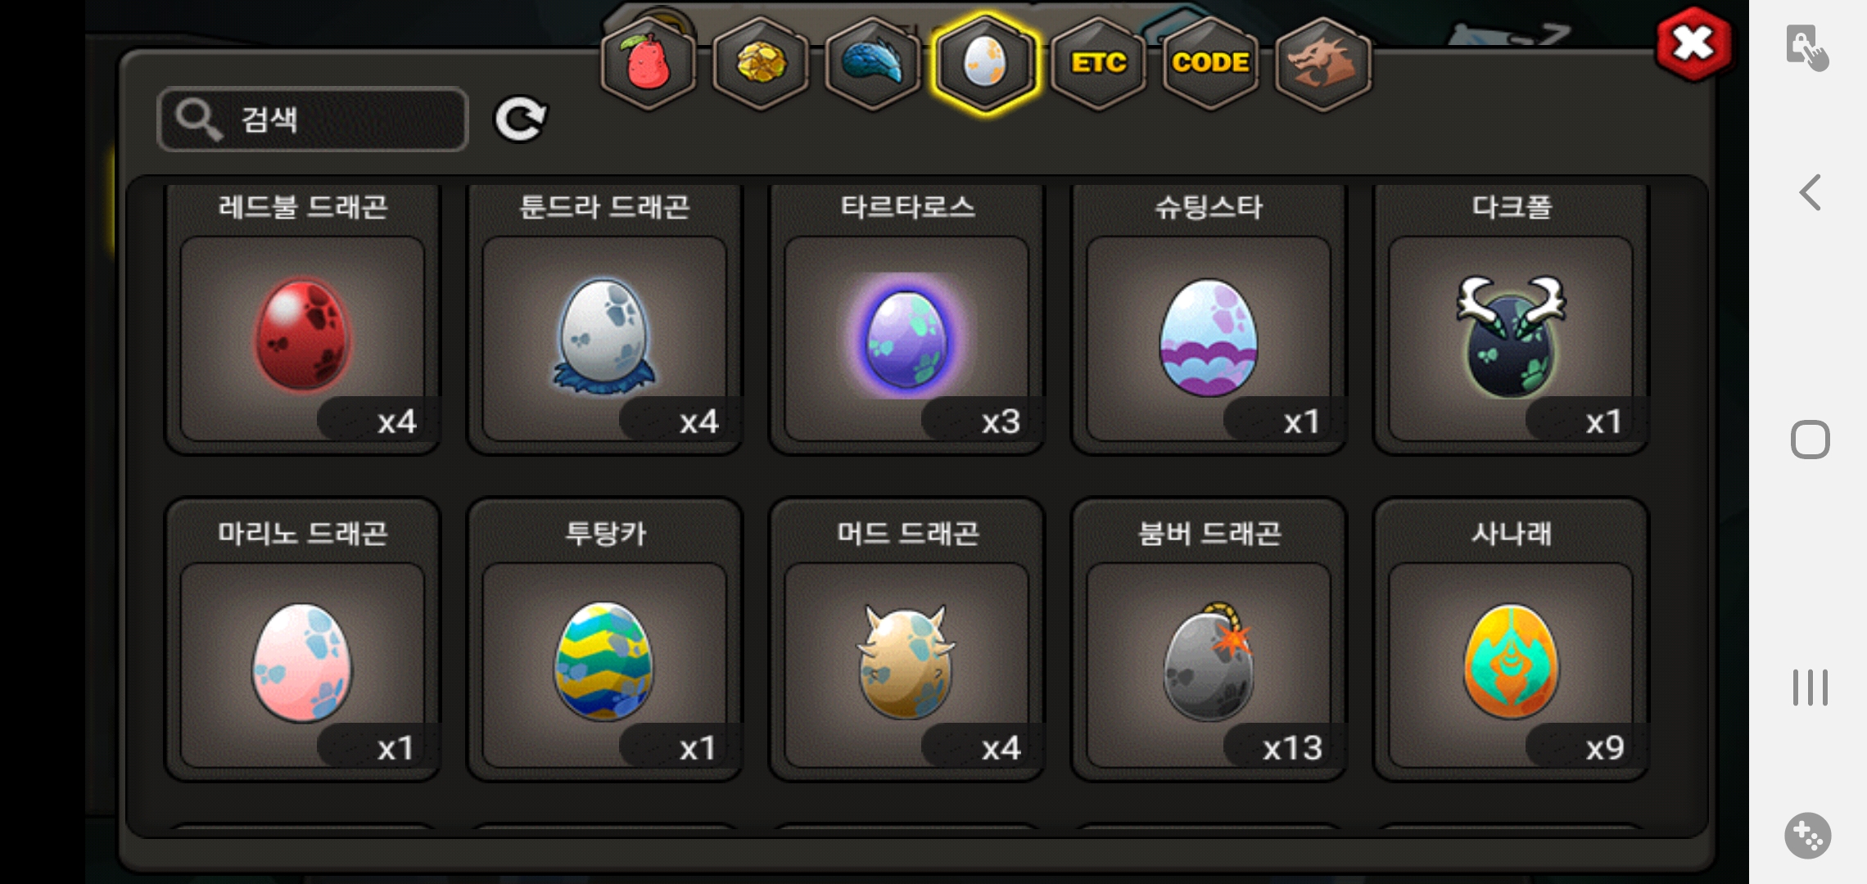Close the inventory with red X
Screen dimensions: 1867x884
click(1693, 44)
